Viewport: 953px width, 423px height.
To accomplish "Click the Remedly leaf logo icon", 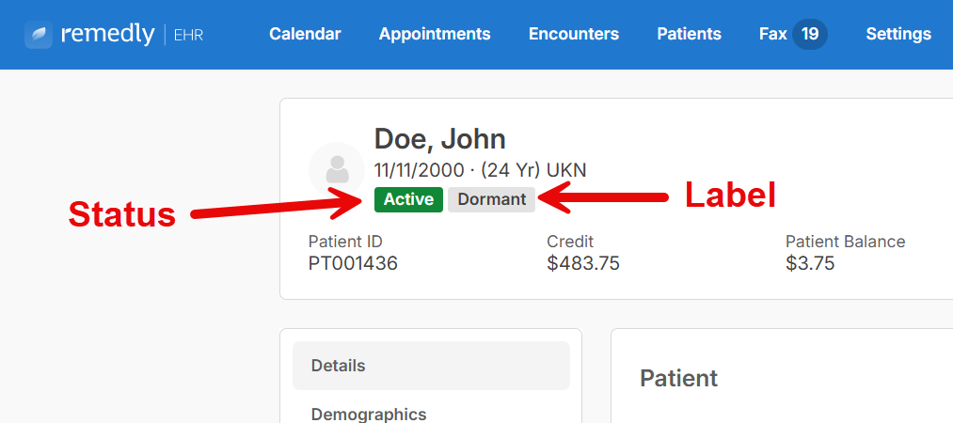I will click(x=39, y=35).
